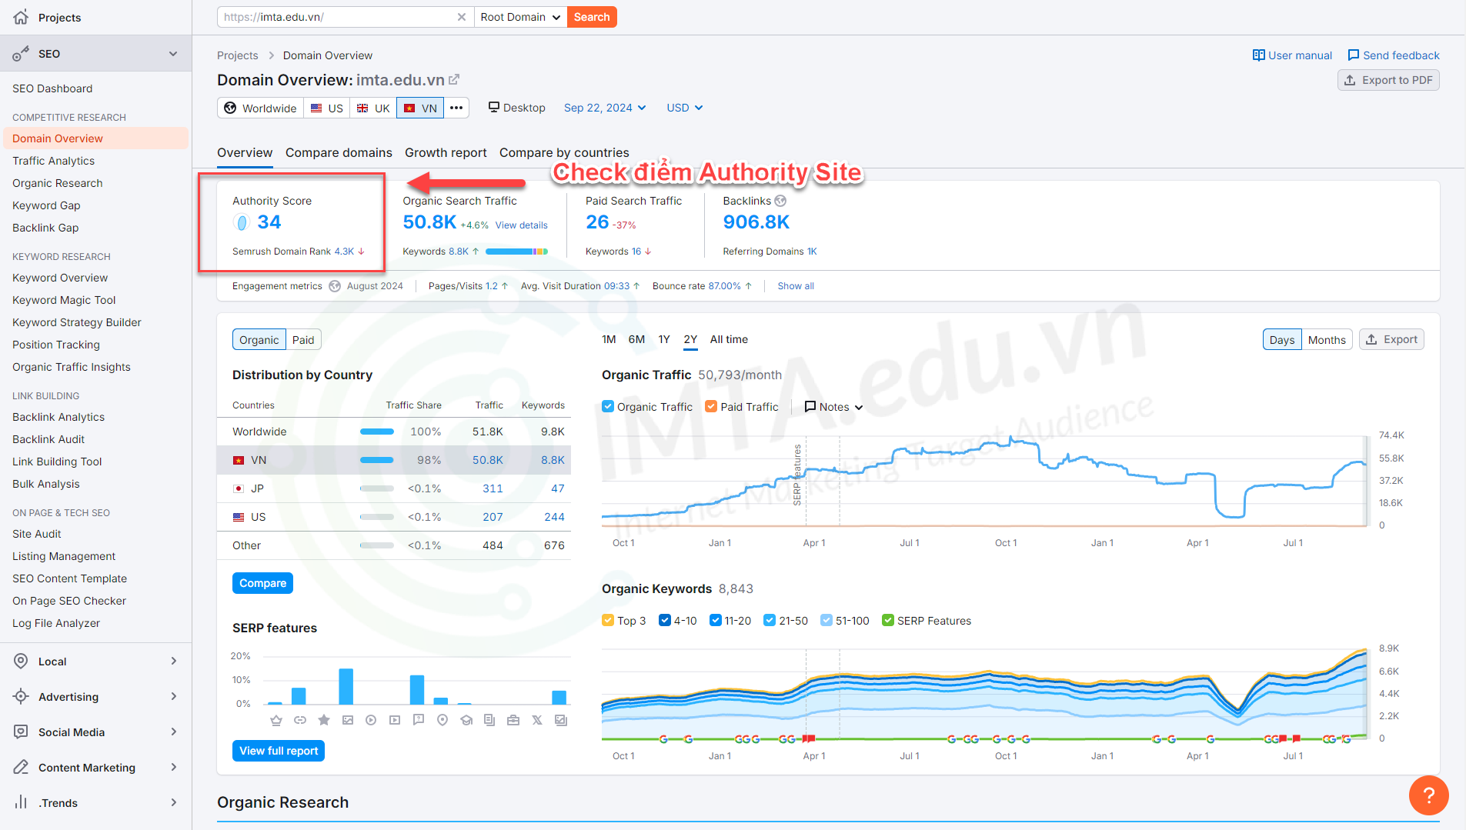Toggle the 4-10 keywords checkbox

click(665, 621)
